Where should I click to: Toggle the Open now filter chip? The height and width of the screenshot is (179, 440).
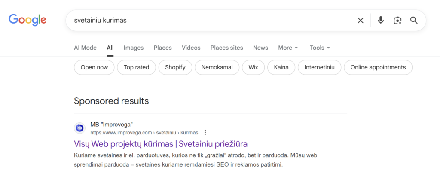coord(94,67)
